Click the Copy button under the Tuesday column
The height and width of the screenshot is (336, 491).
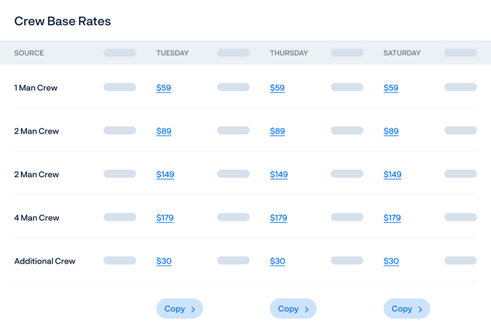point(179,308)
